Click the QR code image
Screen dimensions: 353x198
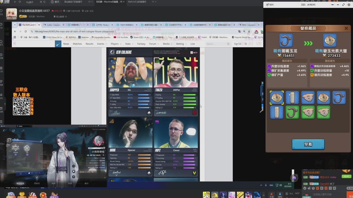(21, 106)
